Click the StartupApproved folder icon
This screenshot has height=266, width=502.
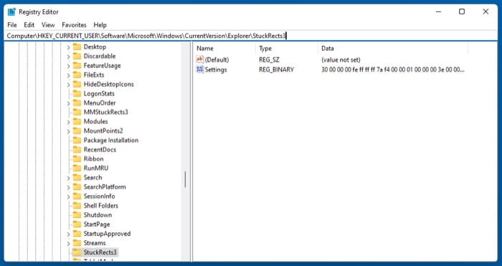point(77,233)
